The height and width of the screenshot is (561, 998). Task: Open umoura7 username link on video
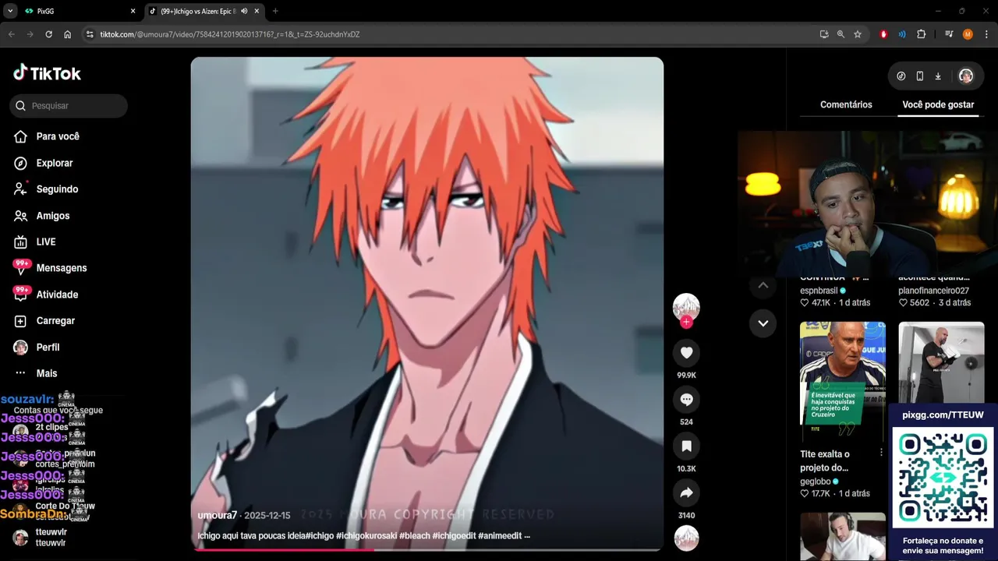click(x=218, y=516)
